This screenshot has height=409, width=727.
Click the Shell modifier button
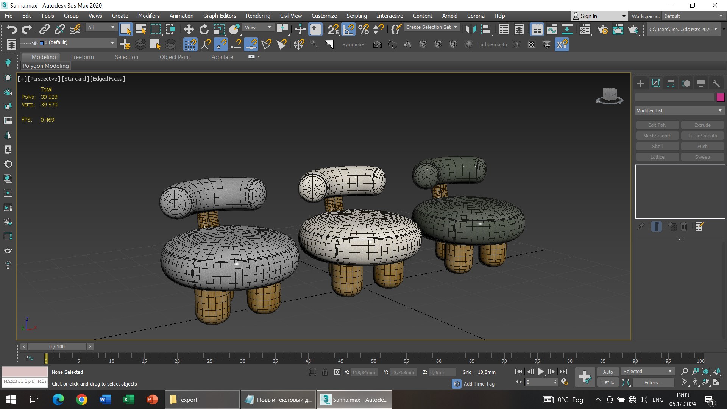[657, 146]
